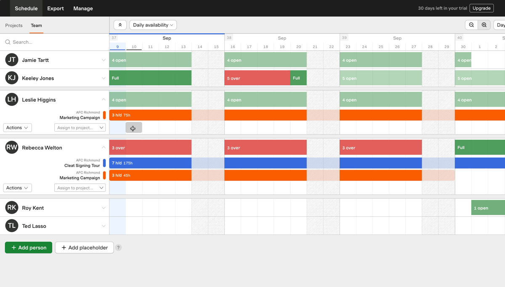Viewport: 505px width, 287px height.
Task: Click Keeley Jones's 'Full' block in week 37
Action: pyautogui.click(x=150, y=78)
